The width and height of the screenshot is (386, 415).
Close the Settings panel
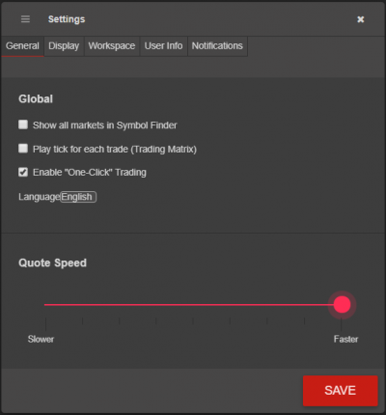point(361,19)
